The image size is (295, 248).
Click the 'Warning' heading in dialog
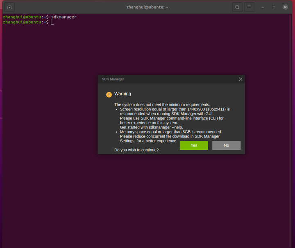coord(123,94)
